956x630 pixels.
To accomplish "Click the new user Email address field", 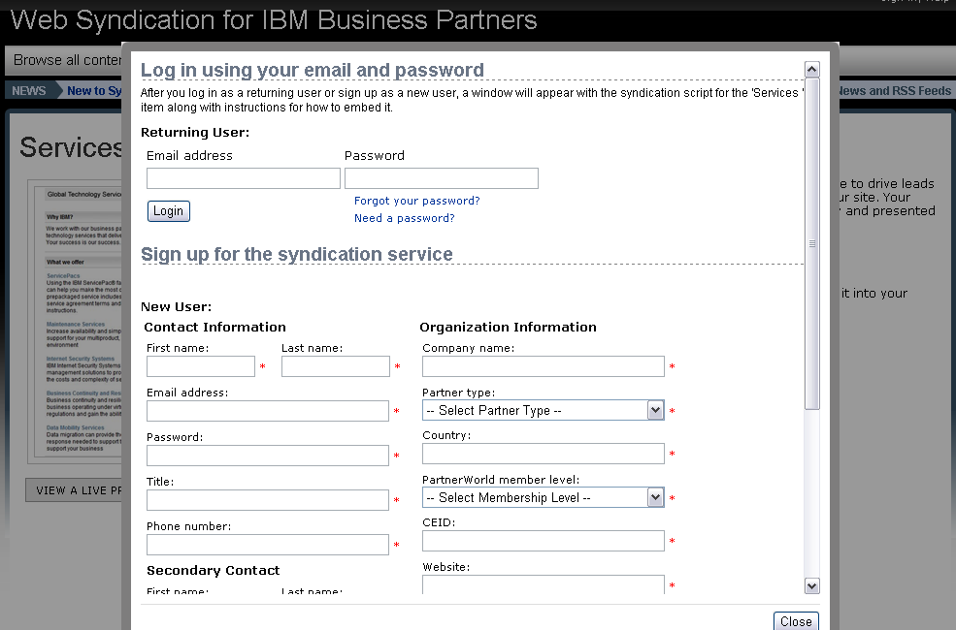I will [268, 411].
